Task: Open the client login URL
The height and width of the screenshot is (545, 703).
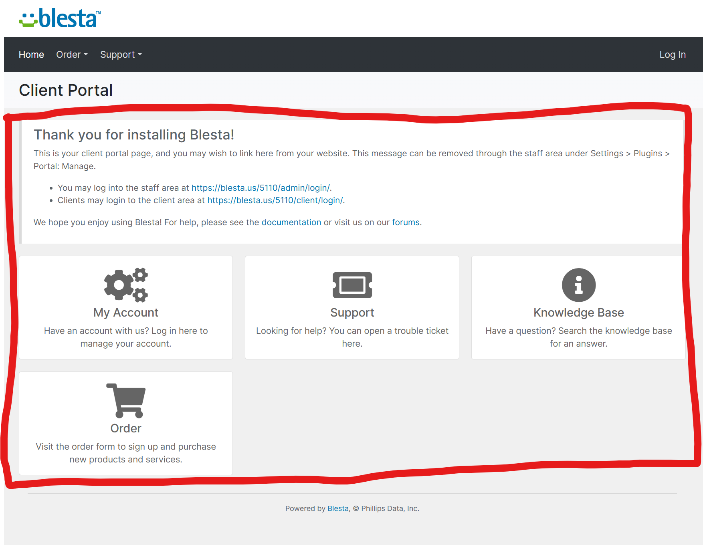Action: (x=275, y=200)
